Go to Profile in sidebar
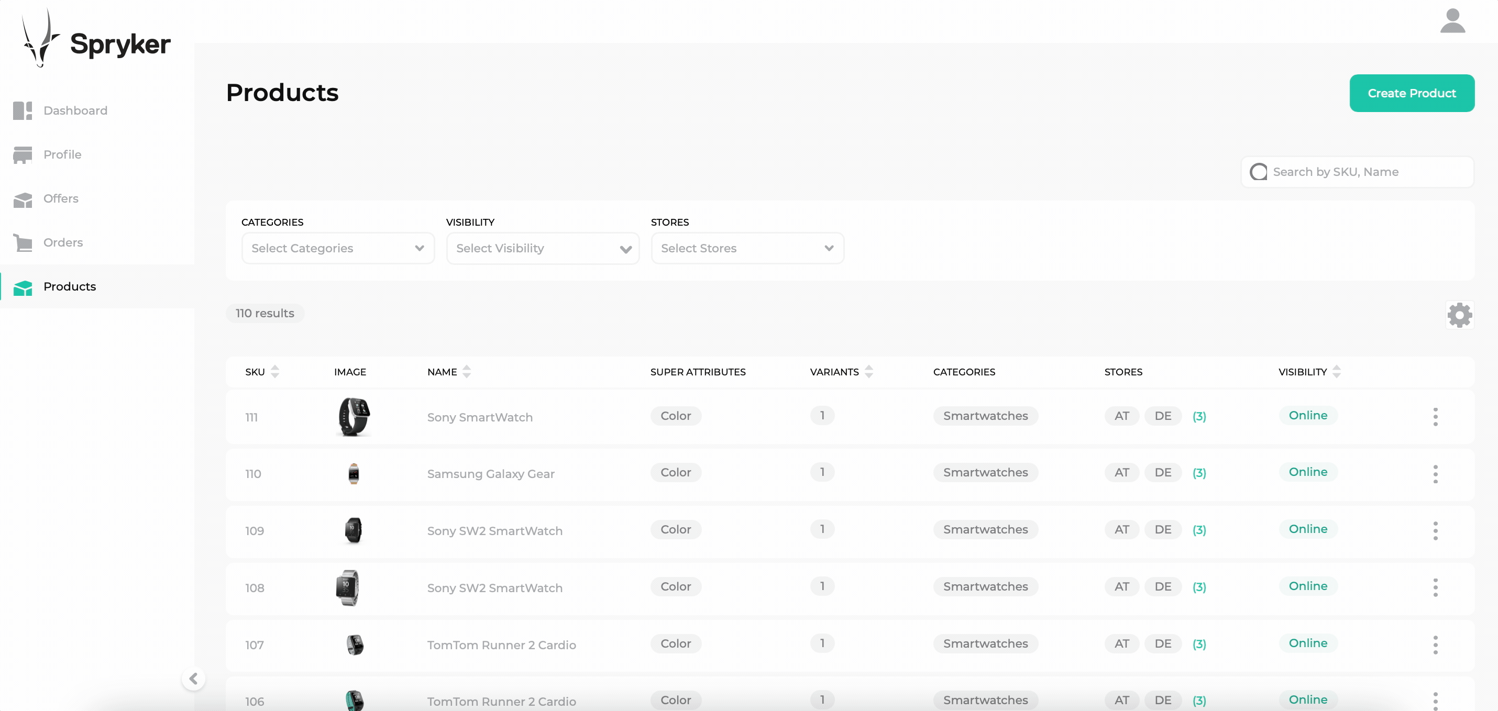This screenshot has width=1498, height=711. tap(97, 154)
